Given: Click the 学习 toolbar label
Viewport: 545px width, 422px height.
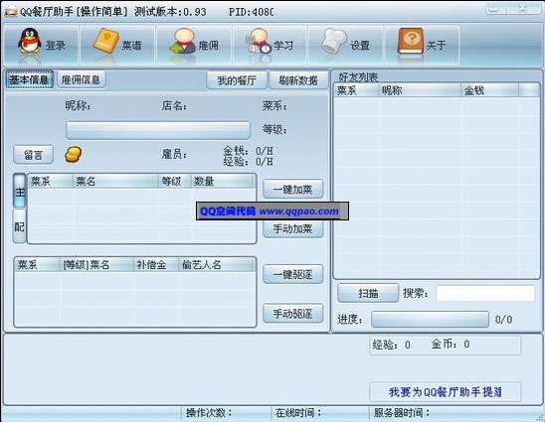Looking at the screenshot, I should click(x=283, y=45).
